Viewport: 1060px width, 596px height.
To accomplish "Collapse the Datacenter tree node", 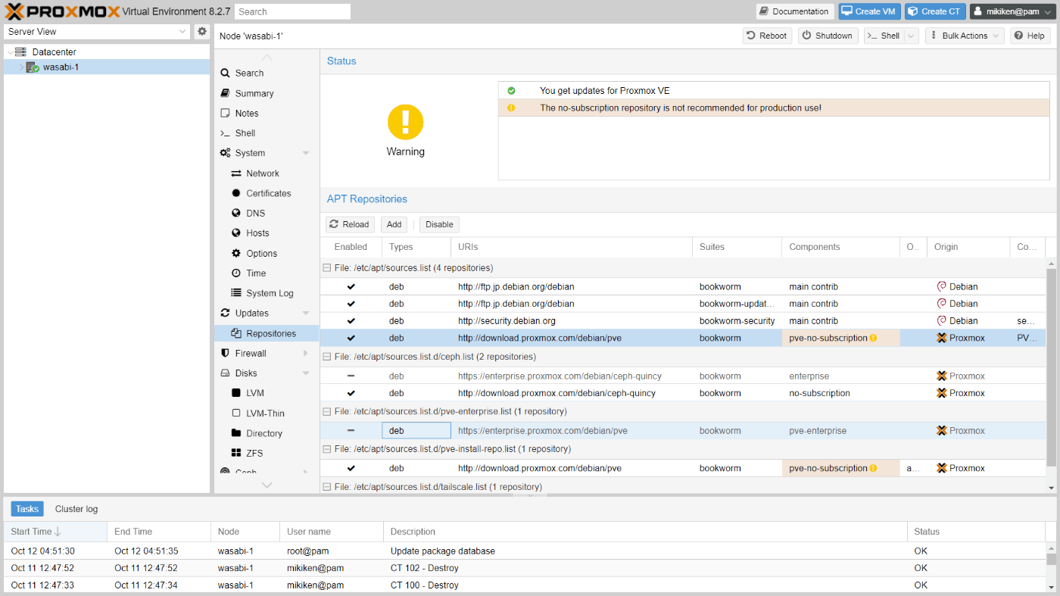I will 10,52.
